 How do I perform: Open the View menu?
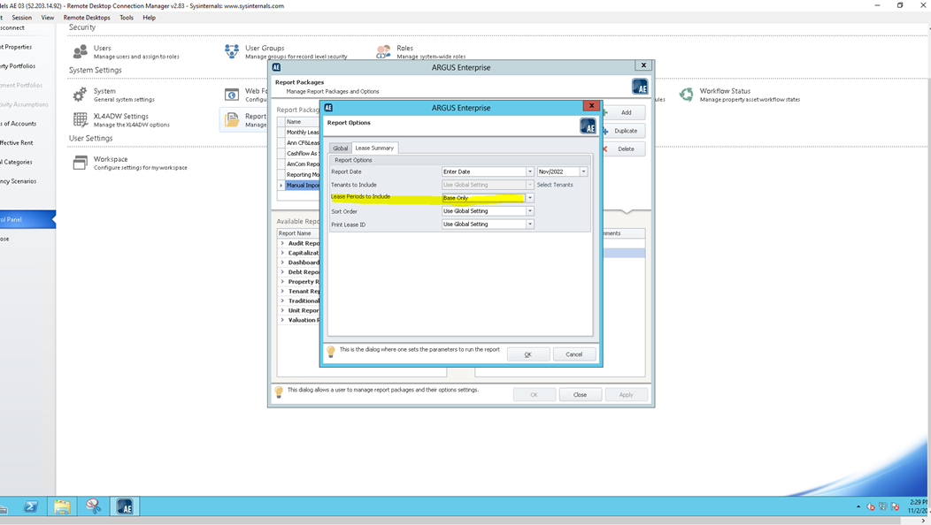point(48,18)
